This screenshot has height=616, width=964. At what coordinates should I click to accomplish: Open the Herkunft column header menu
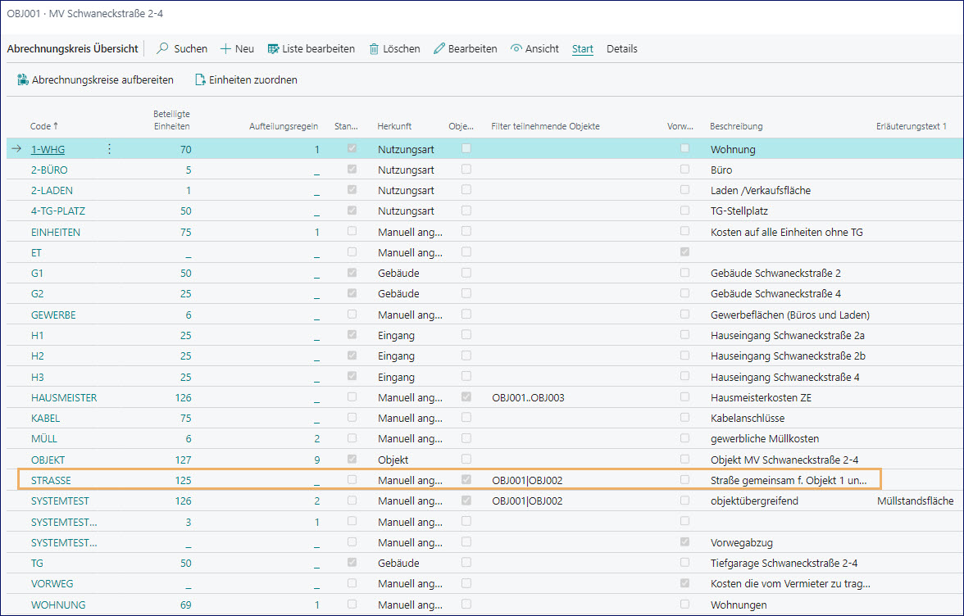tap(394, 126)
